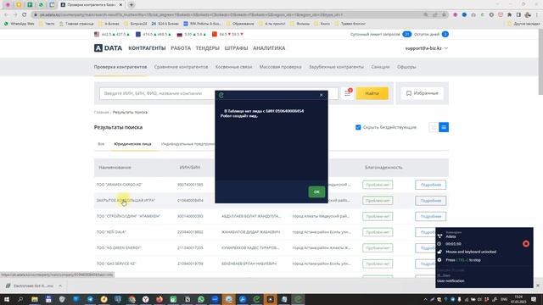Open Windows taskbar search
The height and width of the screenshot is (305, 543).
coord(20,299)
